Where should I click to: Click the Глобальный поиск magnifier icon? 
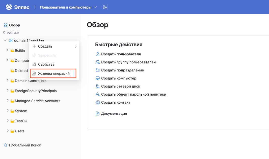[x=6, y=145]
